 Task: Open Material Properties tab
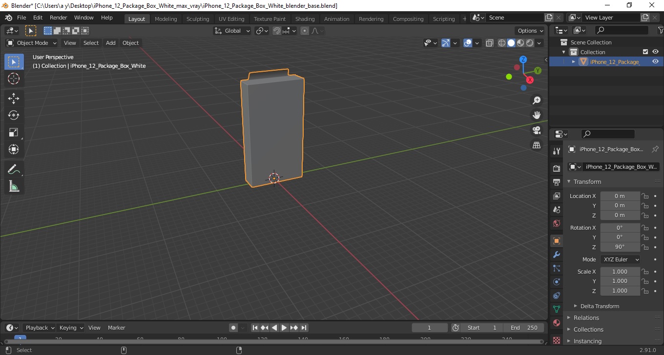pos(557,323)
